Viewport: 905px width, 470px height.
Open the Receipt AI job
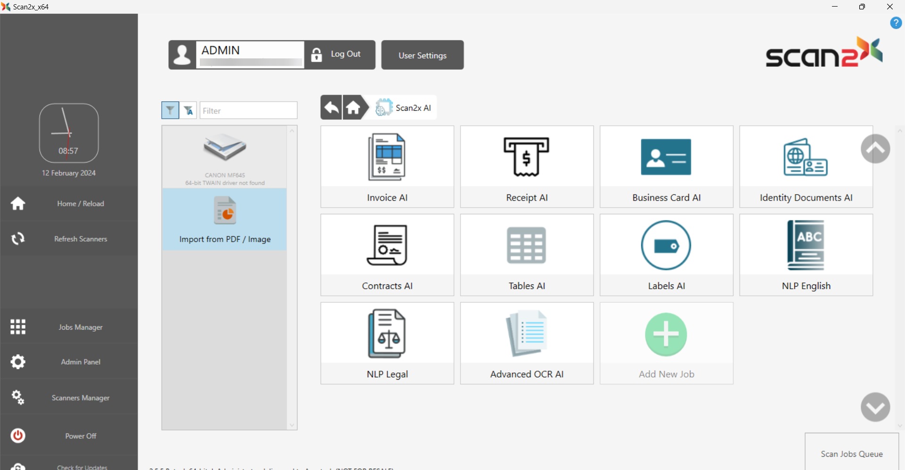pos(527,166)
